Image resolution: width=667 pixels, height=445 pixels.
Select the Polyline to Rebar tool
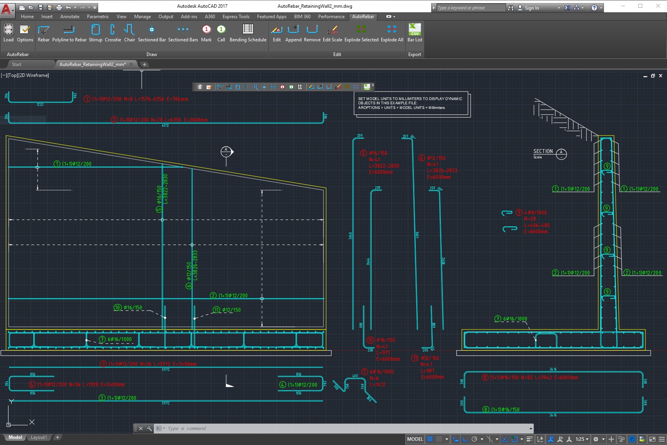click(x=69, y=33)
